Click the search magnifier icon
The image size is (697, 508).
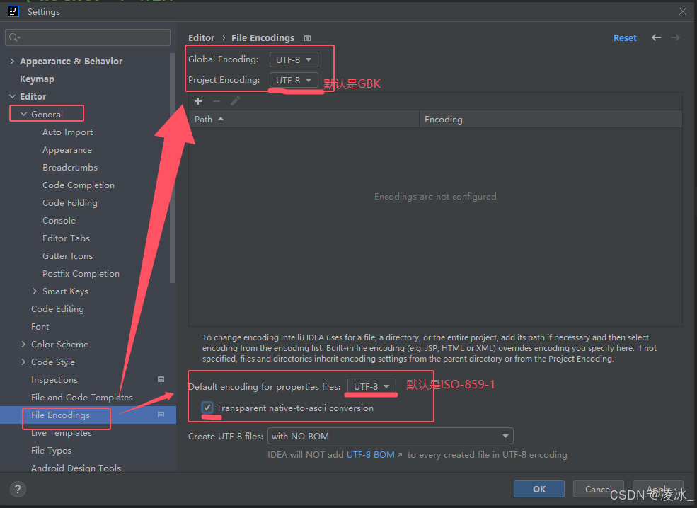(14, 37)
